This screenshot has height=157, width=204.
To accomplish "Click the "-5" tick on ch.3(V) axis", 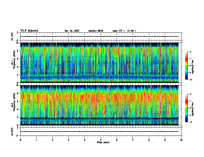I will pyautogui.click(x=17, y=136).
